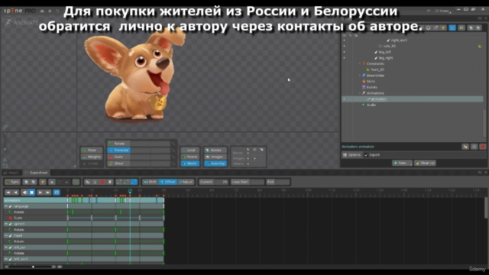Toggle the Export checkbox

click(x=366, y=154)
